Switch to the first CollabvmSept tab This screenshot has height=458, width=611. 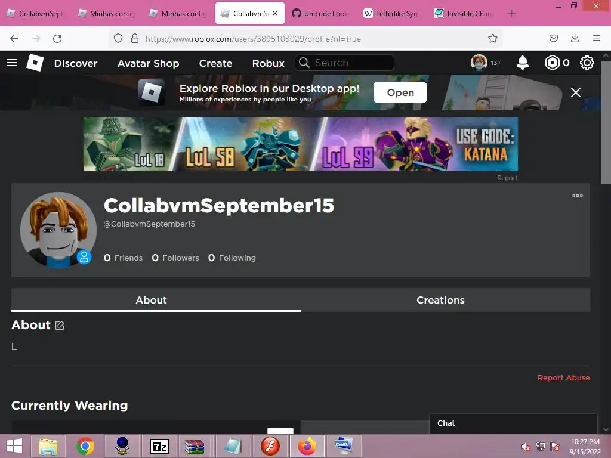pyautogui.click(x=36, y=14)
